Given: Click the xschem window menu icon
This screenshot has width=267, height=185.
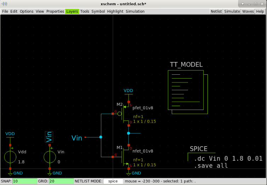Looking at the screenshot, I should point(4,4).
